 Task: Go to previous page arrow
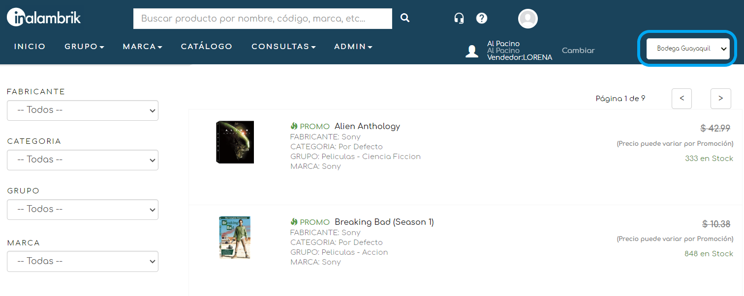682,99
